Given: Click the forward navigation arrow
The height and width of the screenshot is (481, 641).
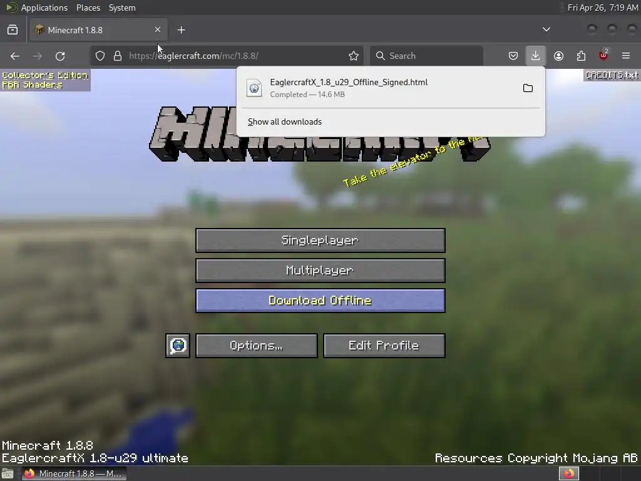Looking at the screenshot, I should 38,56.
